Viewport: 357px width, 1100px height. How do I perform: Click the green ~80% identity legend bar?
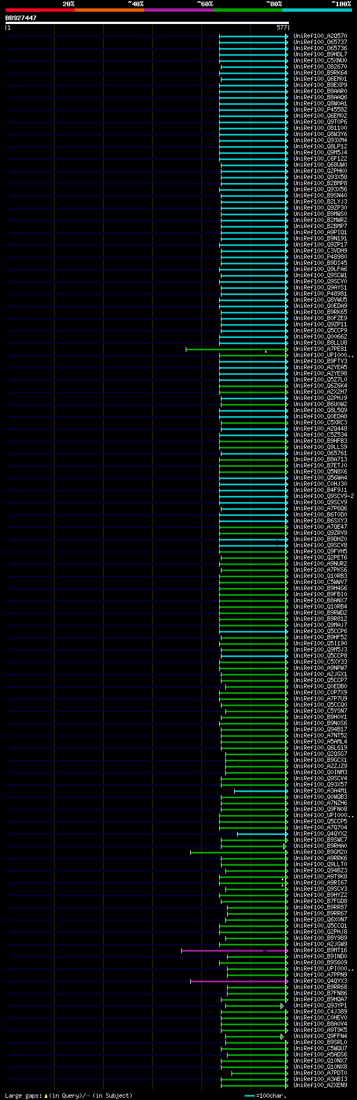[x=247, y=10]
